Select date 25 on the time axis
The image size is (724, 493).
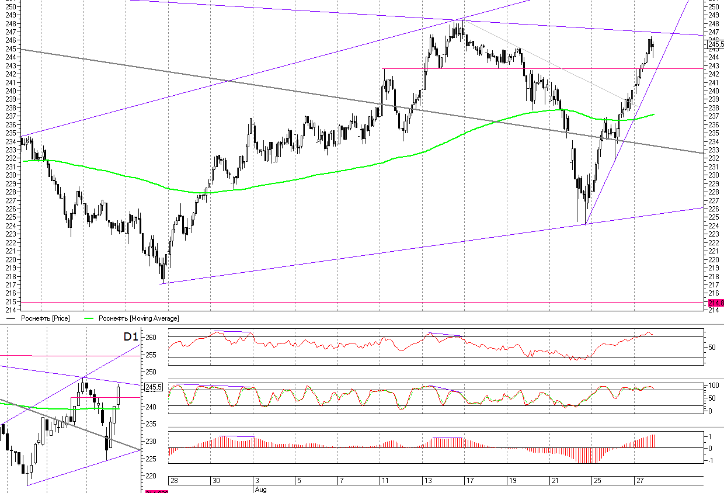[597, 481]
